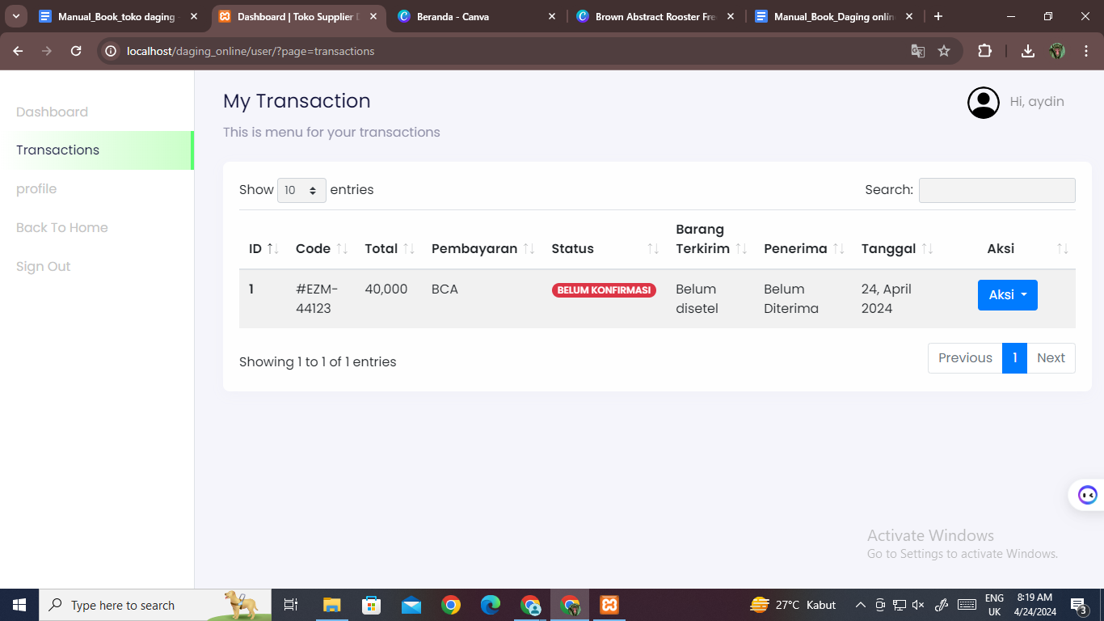The width and height of the screenshot is (1104, 621).
Task: Click the floating chat assistant icon
Action: click(x=1087, y=495)
